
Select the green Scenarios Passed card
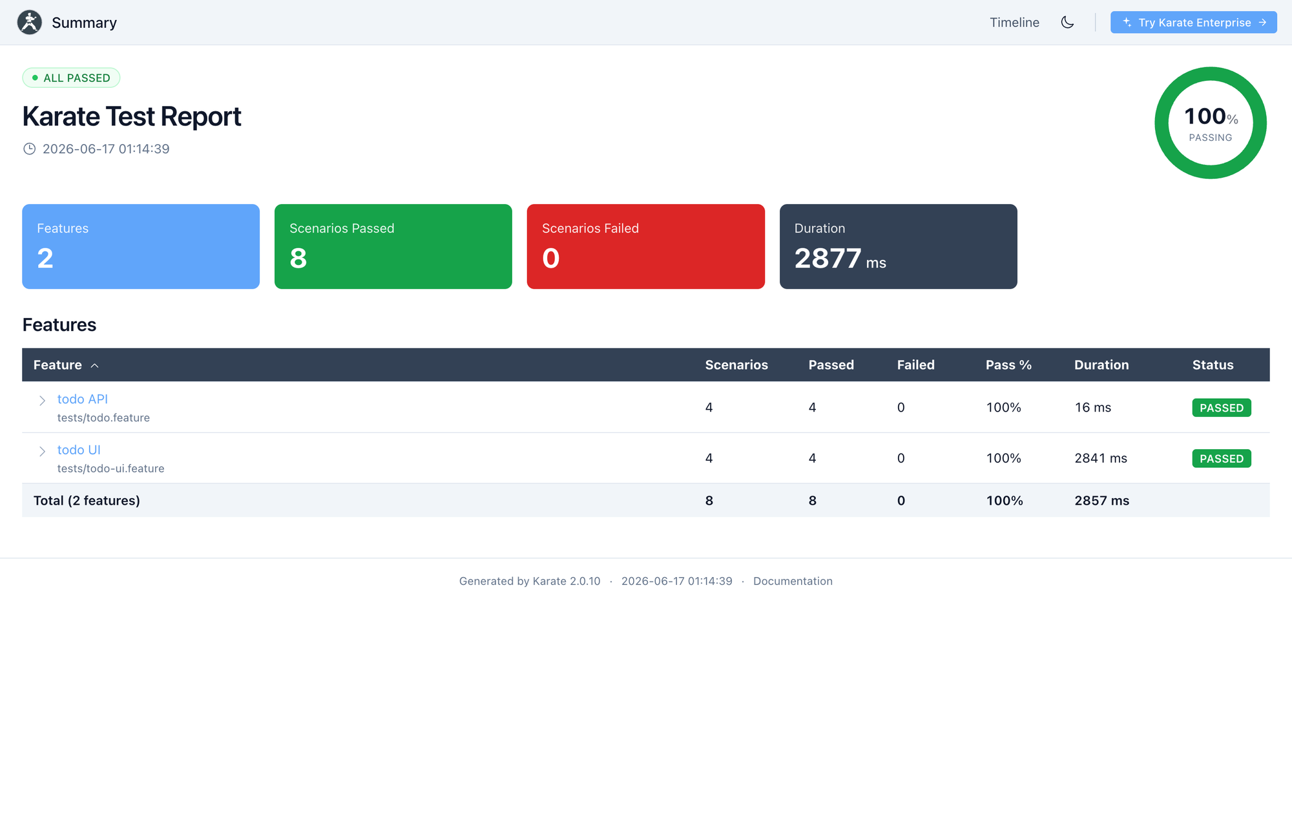(x=393, y=247)
